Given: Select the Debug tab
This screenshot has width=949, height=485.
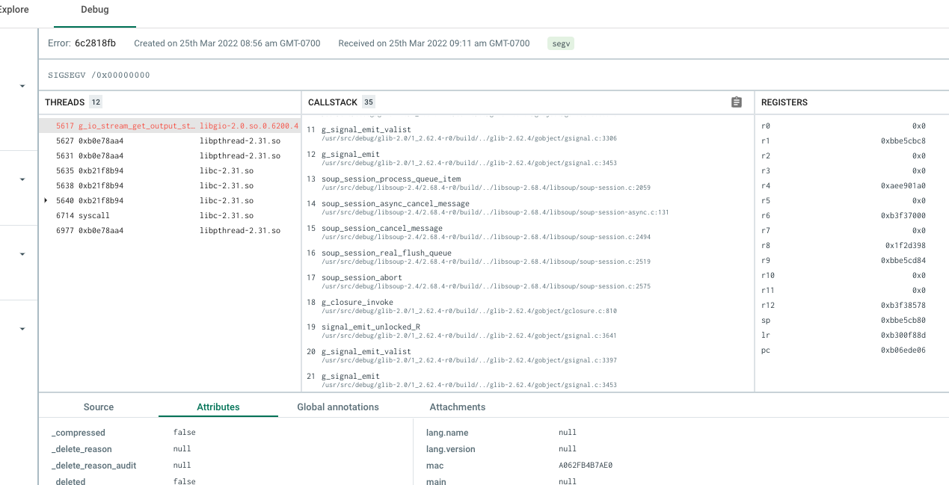Looking at the screenshot, I should pos(95,10).
